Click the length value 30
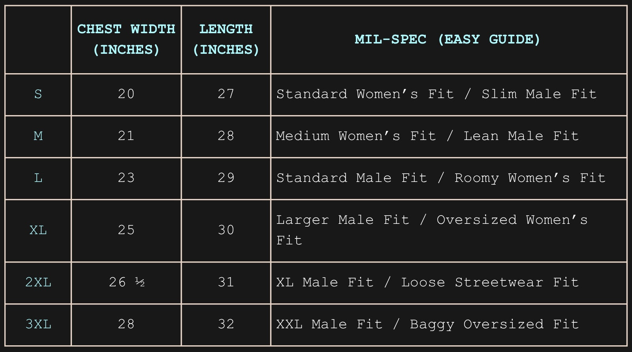Screen dimensions: 632x352 click(226, 230)
